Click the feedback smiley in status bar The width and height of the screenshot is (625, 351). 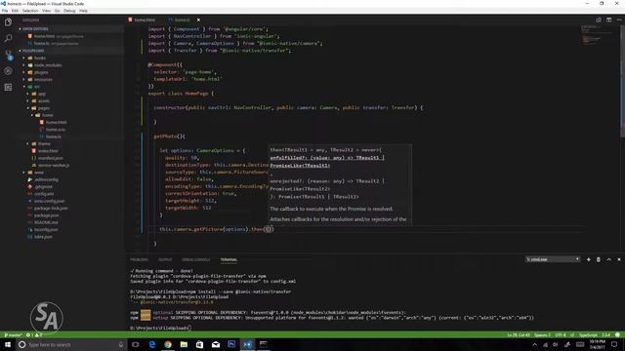(618, 335)
